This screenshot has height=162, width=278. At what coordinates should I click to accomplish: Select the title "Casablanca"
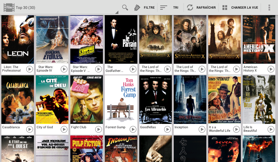point(11,127)
